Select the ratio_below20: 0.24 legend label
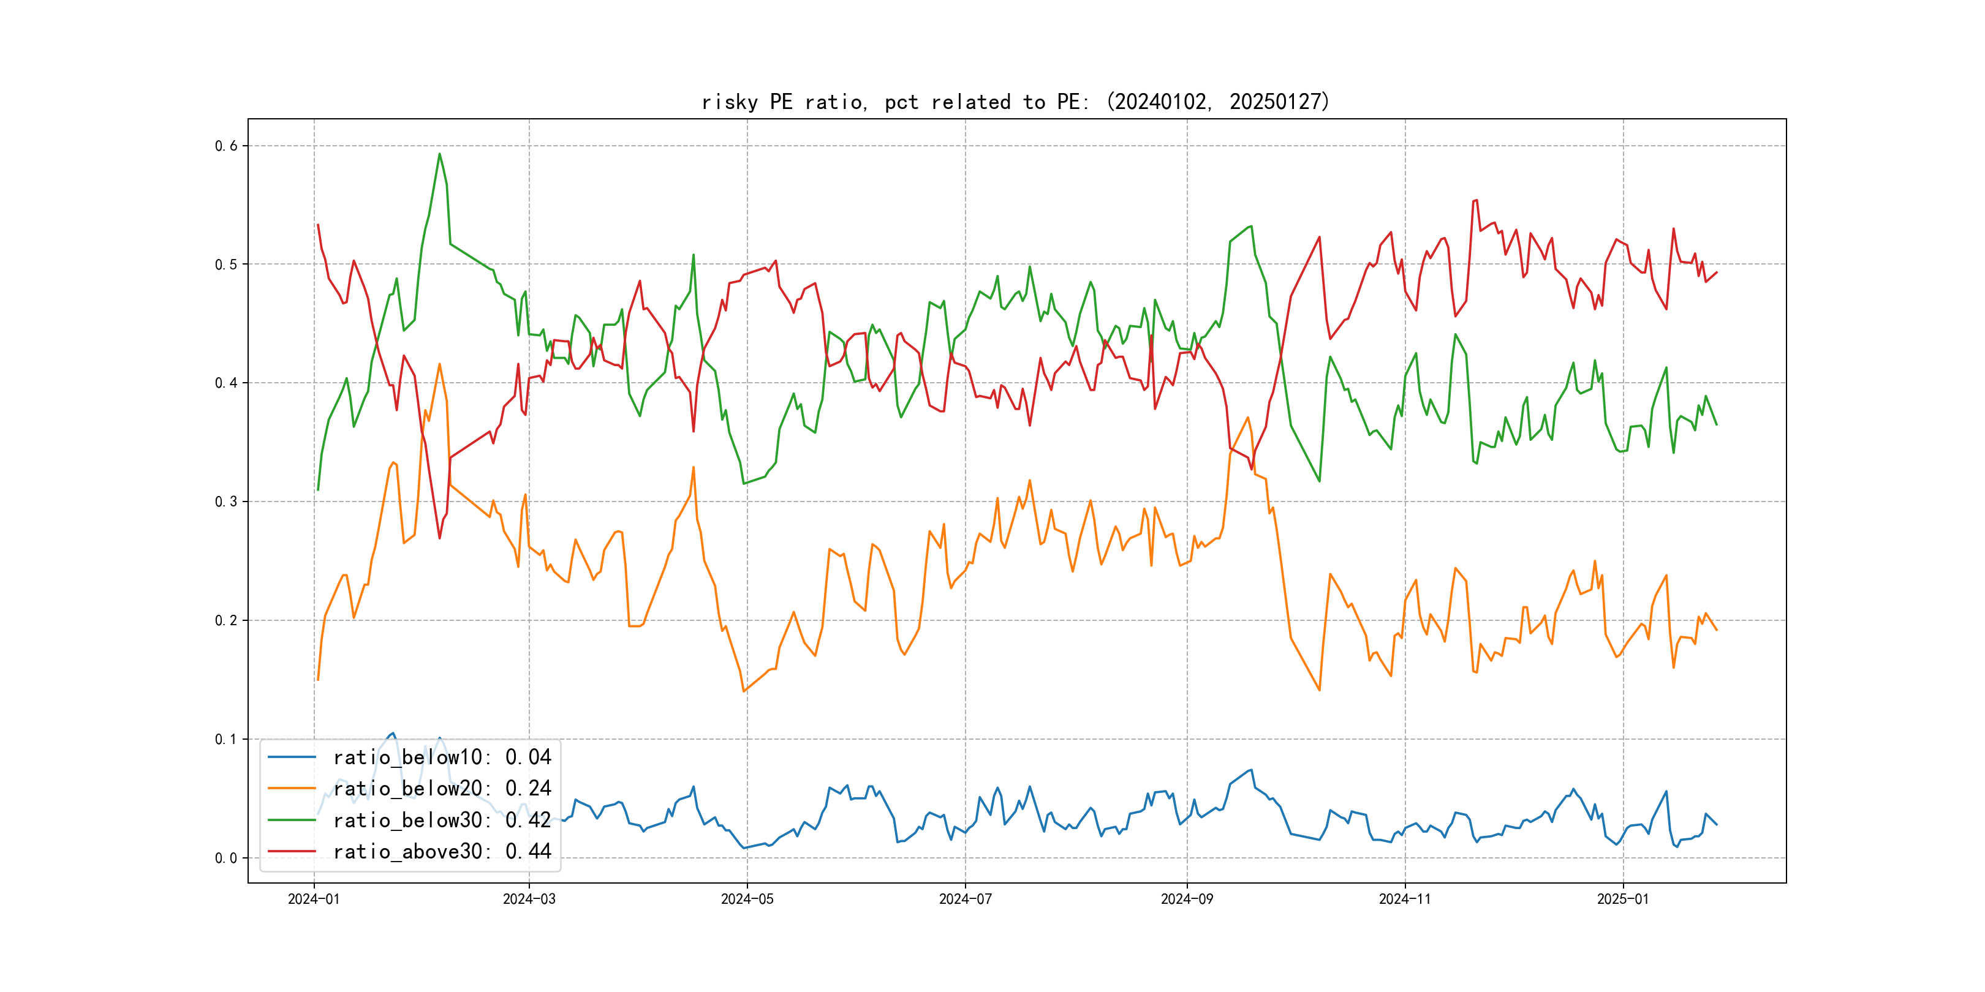 [442, 789]
